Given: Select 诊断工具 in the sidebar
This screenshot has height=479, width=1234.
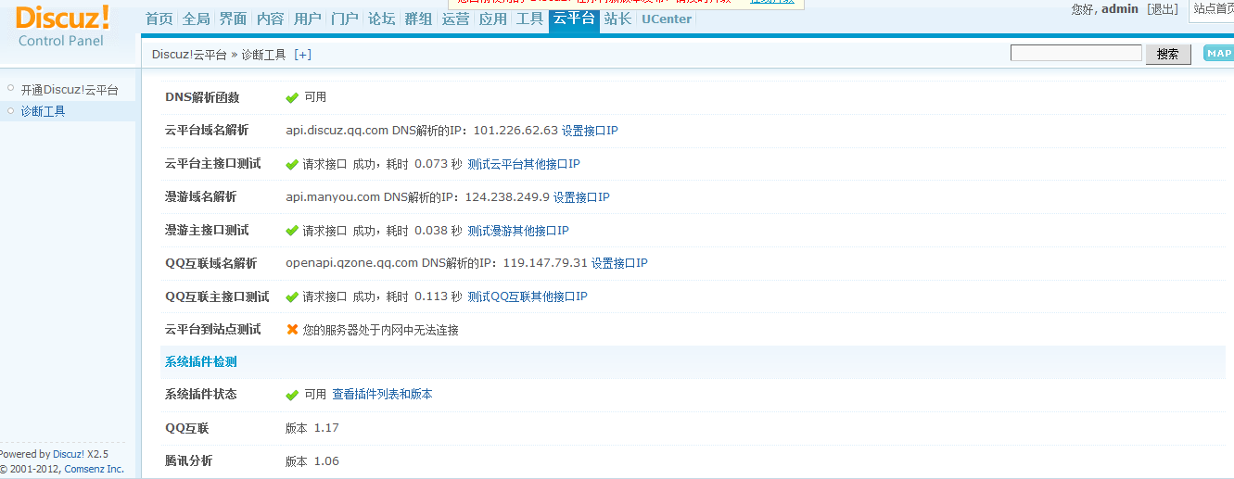Looking at the screenshot, I should click(x=43, y=111).
